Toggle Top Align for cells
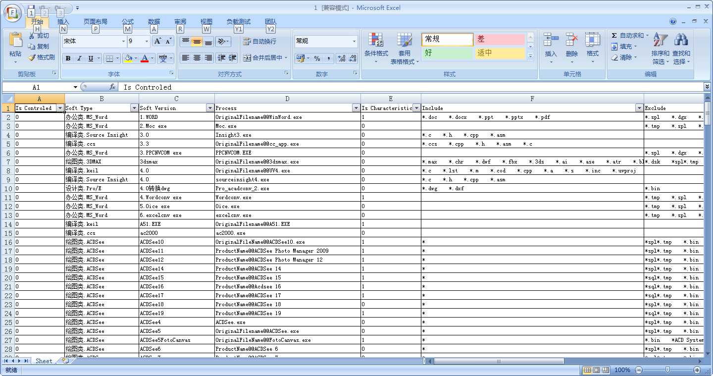Viewport: 713px width, 376px height. point(185,42)
